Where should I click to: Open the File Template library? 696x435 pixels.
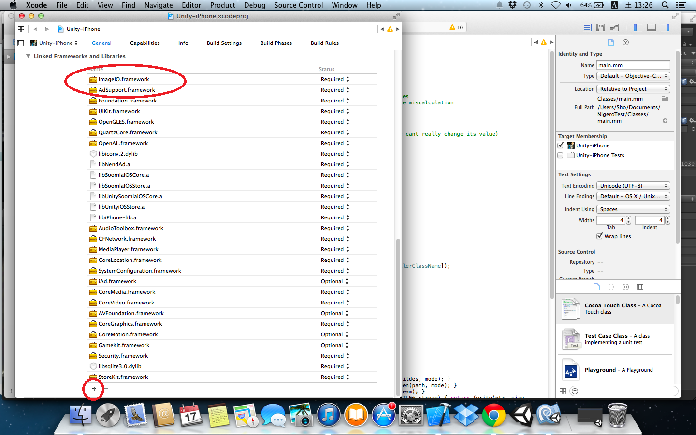coord(596,287)
